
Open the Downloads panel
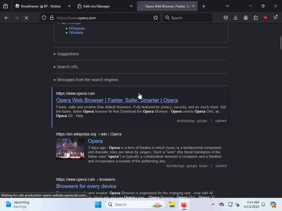236,18
